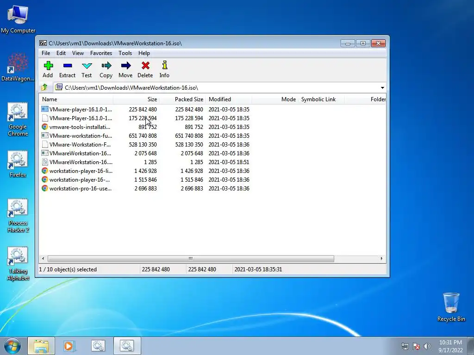This screenshot has height=355, width=474.
Task: Sort list by Size column
Action: click(x=136, y=99)
